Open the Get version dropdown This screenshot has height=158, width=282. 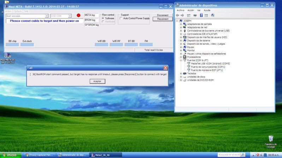tap(47, 16)
